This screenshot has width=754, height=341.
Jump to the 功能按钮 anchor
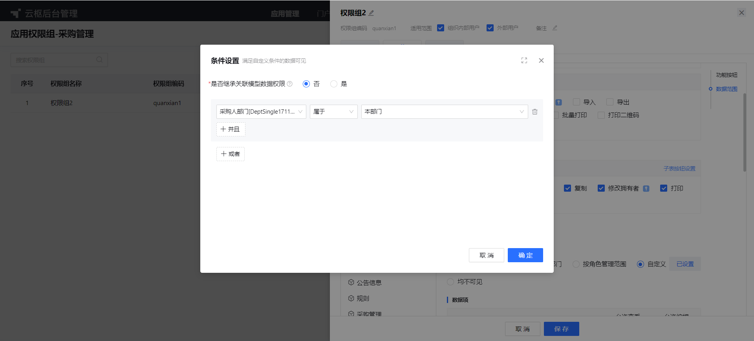click(727, 75)
